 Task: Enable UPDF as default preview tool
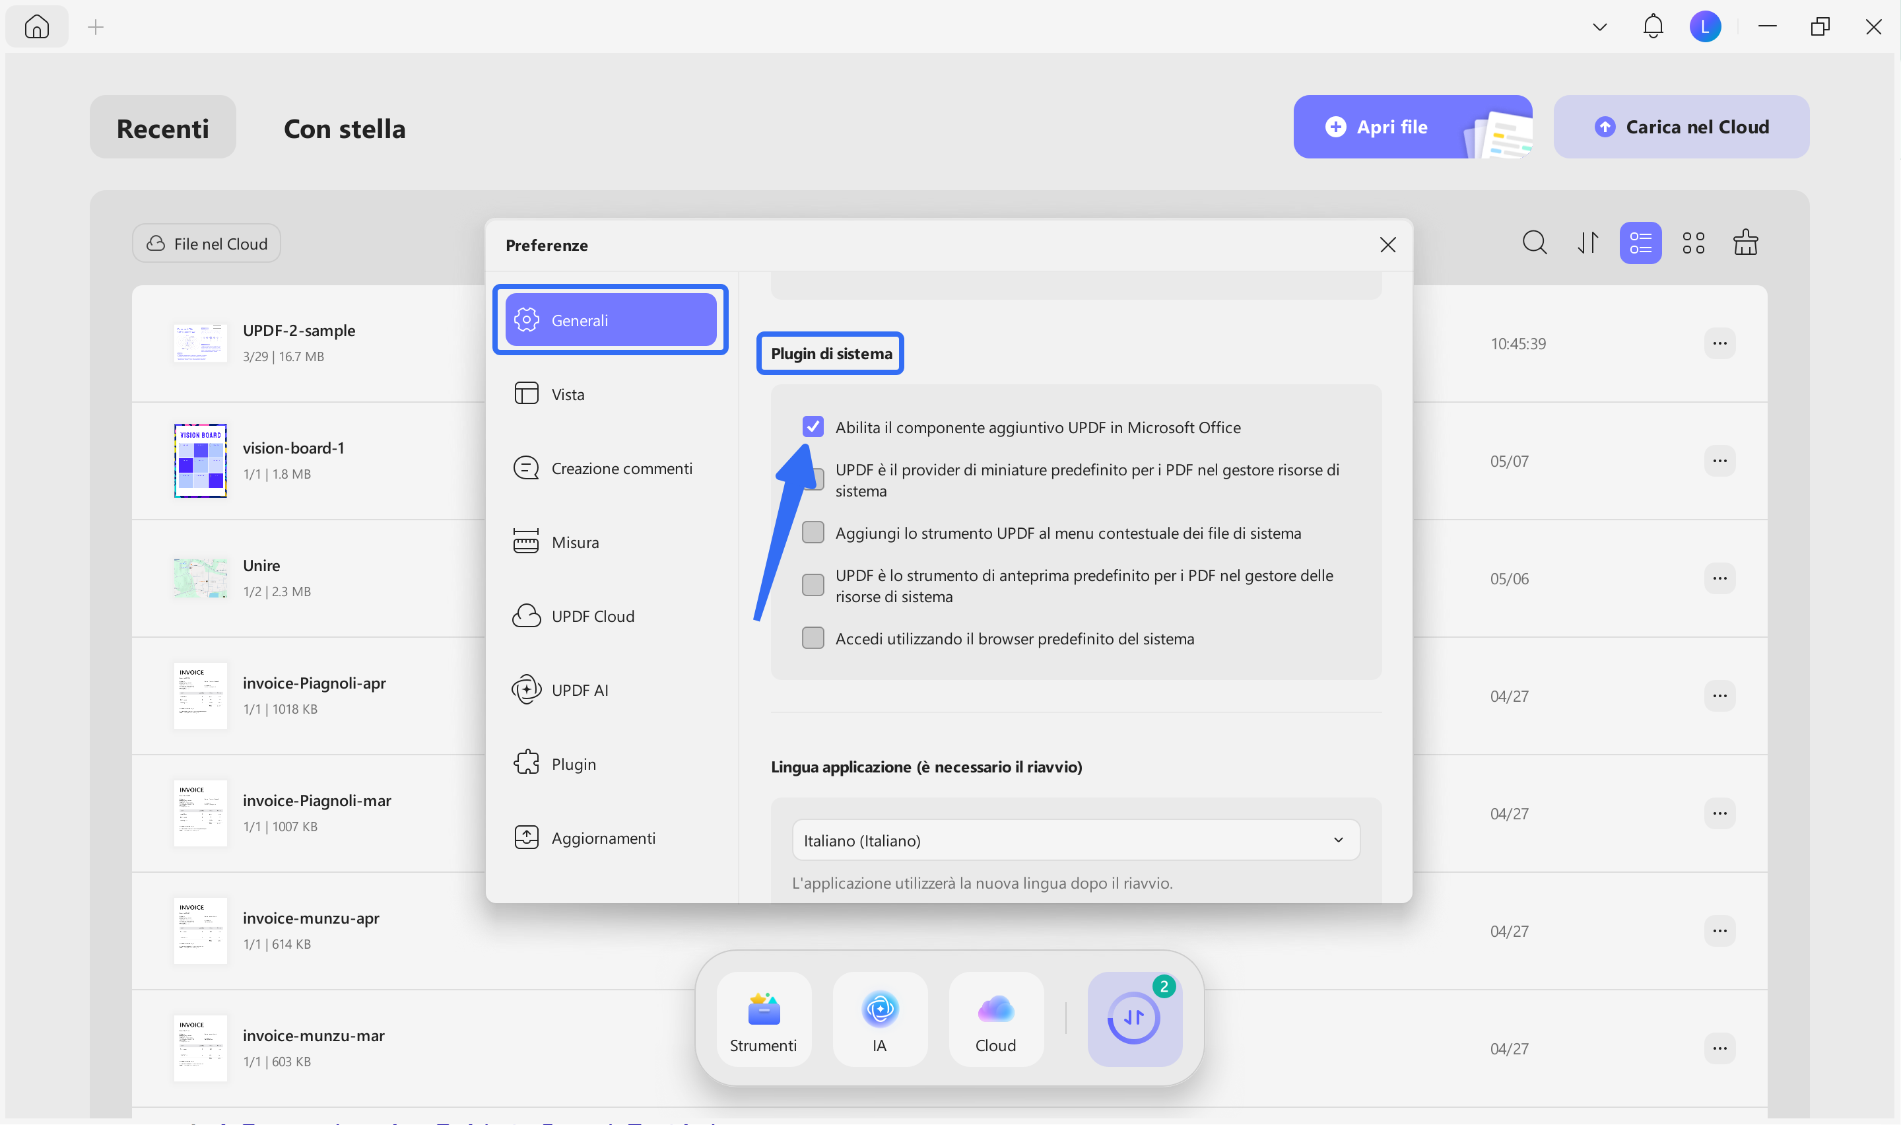pyautogui.click(x=813, y=584)
